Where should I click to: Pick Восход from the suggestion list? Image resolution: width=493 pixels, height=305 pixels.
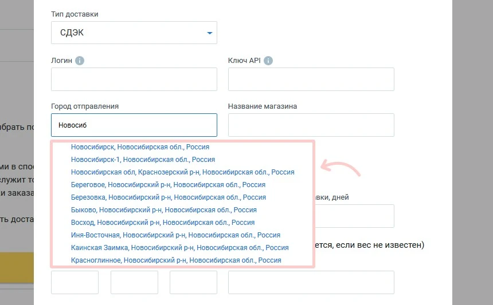(x=162, y=223)
